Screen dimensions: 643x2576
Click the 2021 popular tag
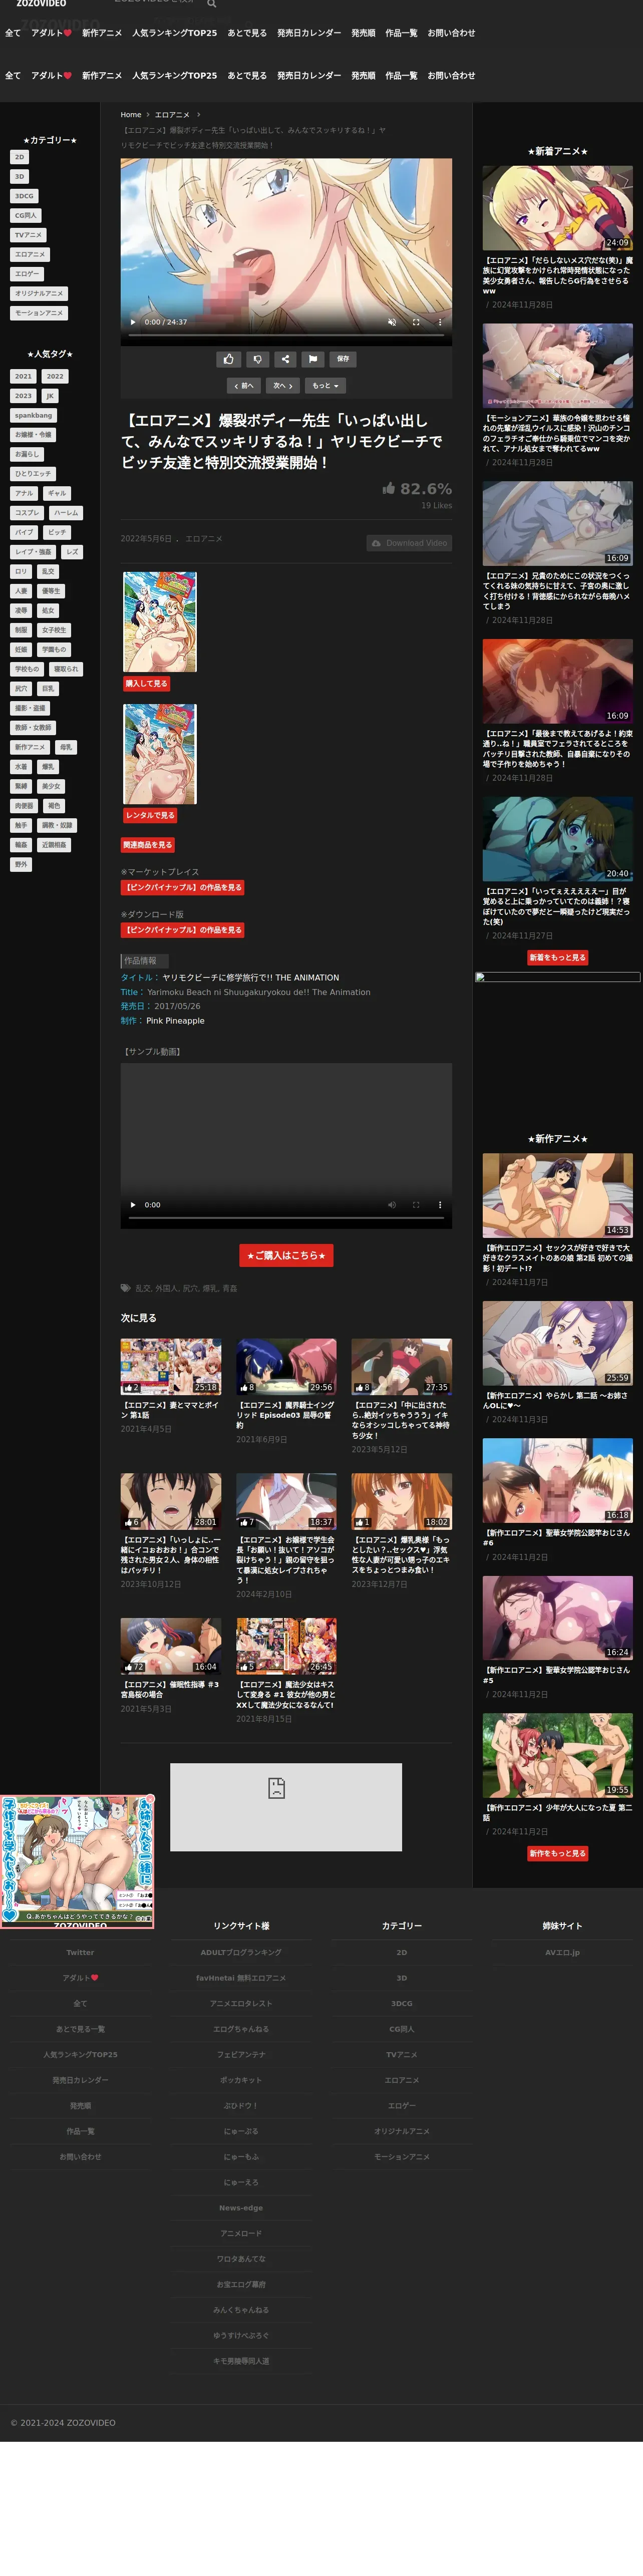[x=23, y=377]
